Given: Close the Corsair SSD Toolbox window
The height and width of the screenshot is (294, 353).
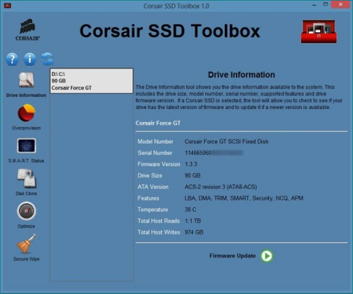Looking at the screenshot, I should click(341, 4).
